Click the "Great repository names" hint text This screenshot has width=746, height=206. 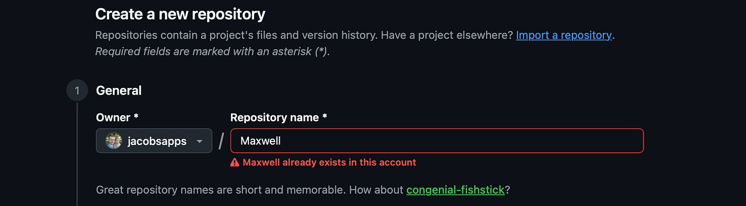(x=250, y=190)
